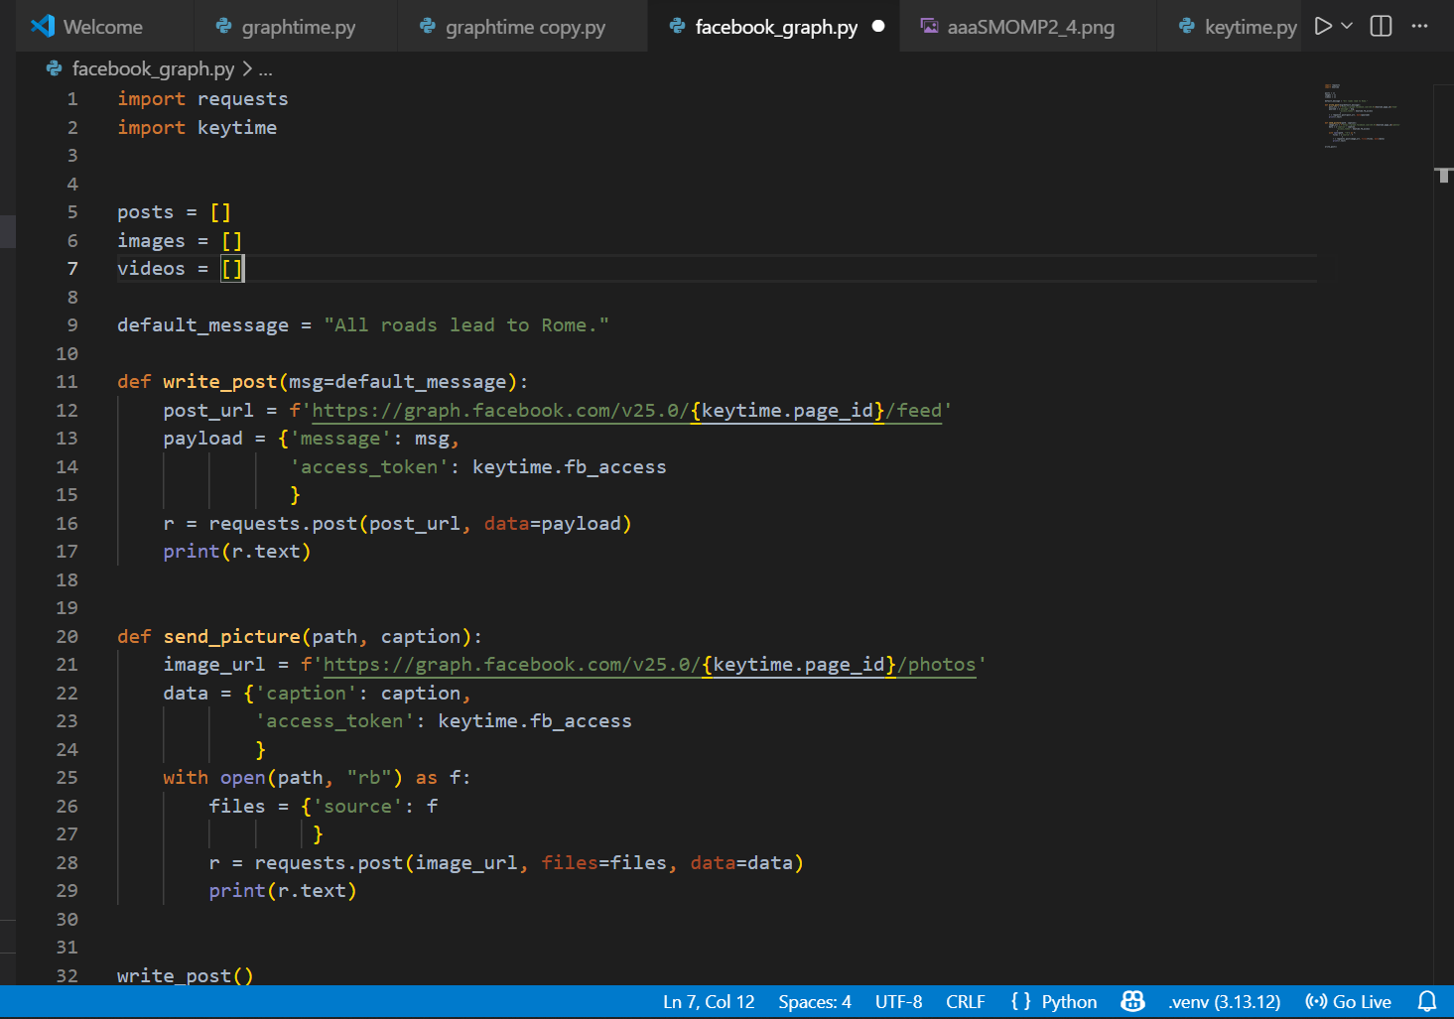
Task: Run the Python file with play button
Action: [1323, 26]
